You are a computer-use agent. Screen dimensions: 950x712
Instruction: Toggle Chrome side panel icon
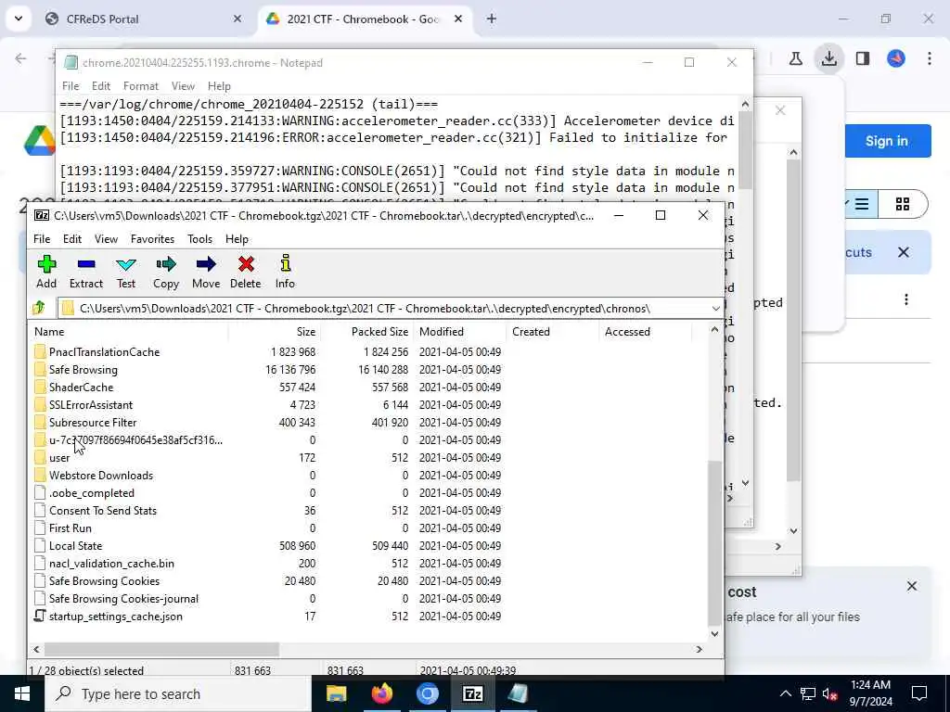click(x=862, y=58)
